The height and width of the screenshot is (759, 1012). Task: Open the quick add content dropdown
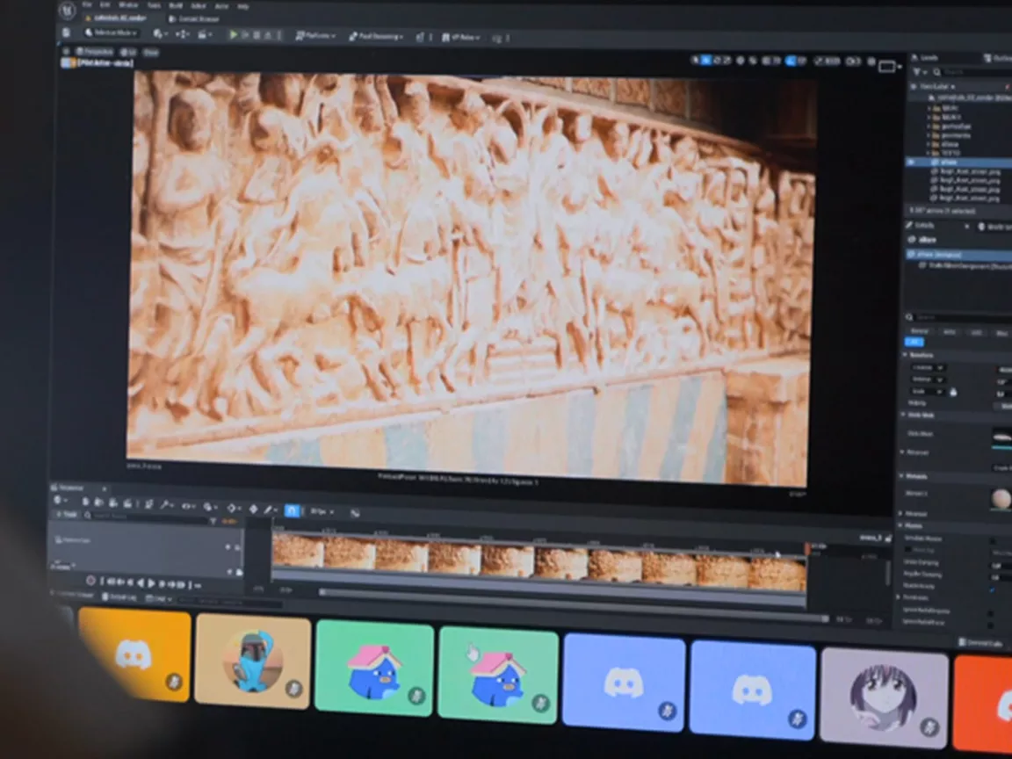(x=161, y=33)
